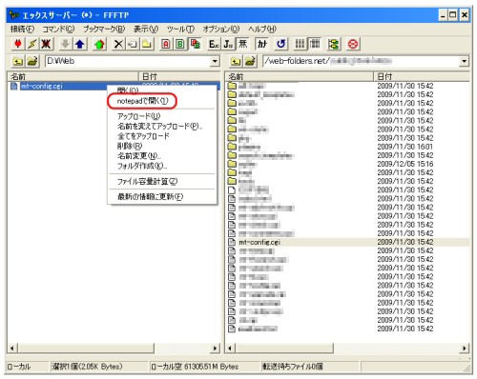Image resolution: width=477 pixels, height=379 pixels.
Task: Select remote file mt-config.cgi
Action: (259, 242)
